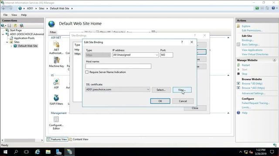Click the Explore action icon
This screenshot has height=156, width=279.
[x=238, y=26]
